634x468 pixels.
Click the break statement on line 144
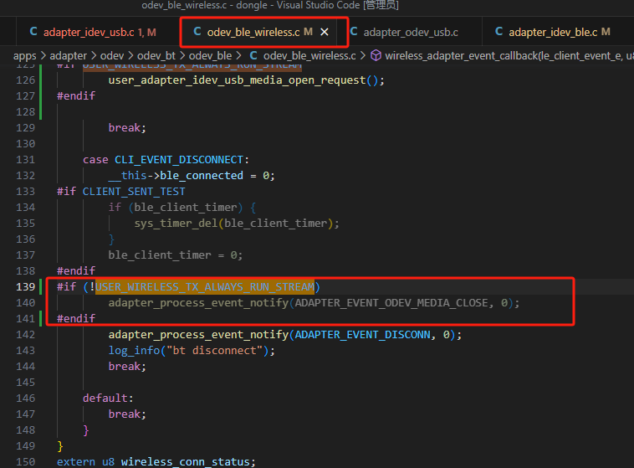(127, 367)
